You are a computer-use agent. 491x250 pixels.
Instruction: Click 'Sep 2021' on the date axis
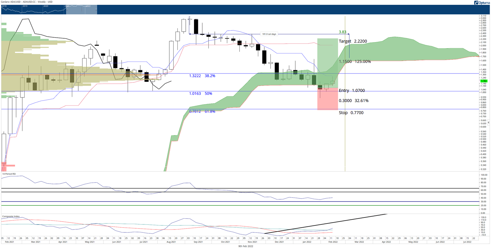point(199,242)
